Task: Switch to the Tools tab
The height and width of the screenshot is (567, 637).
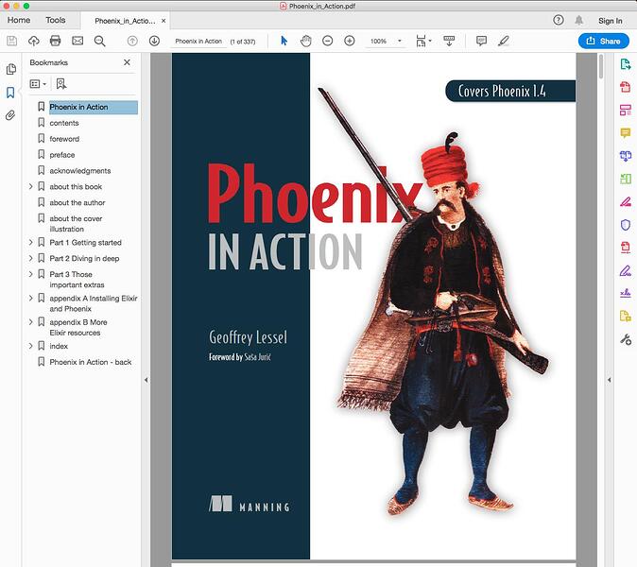Action: pos(55,20)
